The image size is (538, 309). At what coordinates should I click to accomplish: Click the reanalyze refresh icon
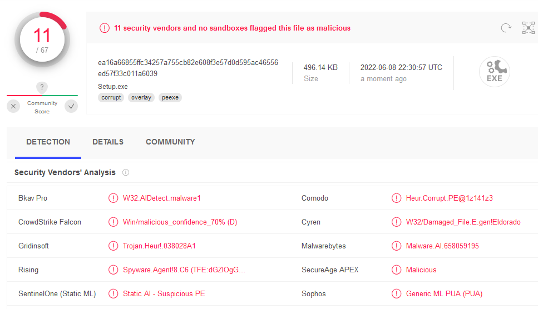point(506,28)
